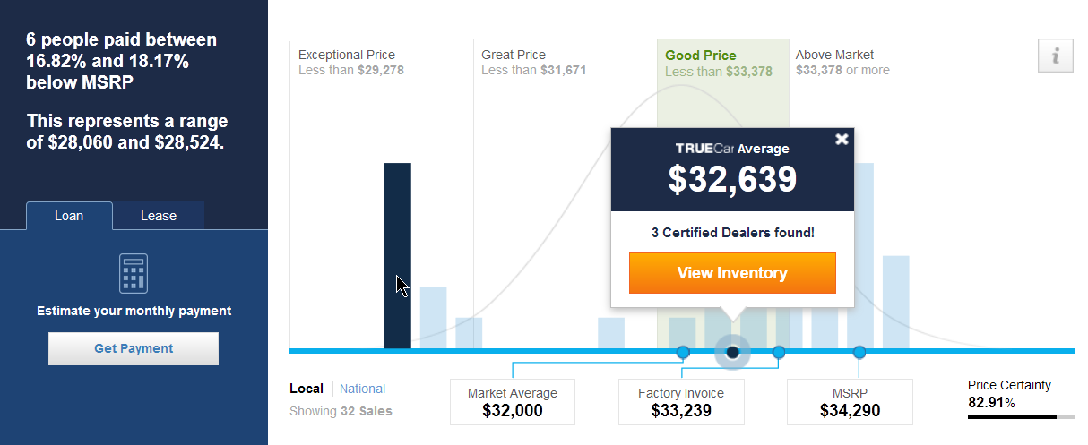1088x445 pixels.
Task: Click View Inventory button
Action: click(x=732, y=273)
